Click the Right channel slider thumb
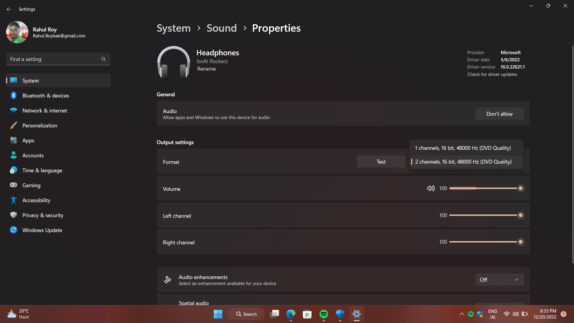Image resolution: width=574 pixels, height=323 pixels. pyautogui.click(x=520, y=242)
